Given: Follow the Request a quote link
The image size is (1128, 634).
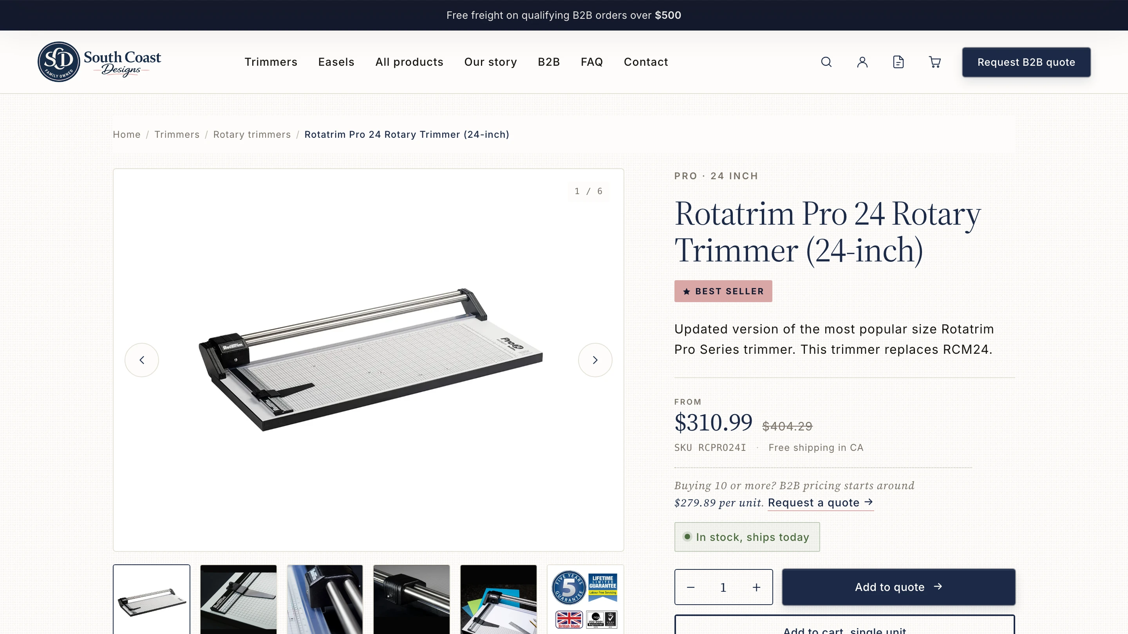Looking at the screenshot, I should [820, 503].
